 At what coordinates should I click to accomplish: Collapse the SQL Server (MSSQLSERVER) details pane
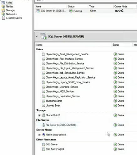(37, 36)
